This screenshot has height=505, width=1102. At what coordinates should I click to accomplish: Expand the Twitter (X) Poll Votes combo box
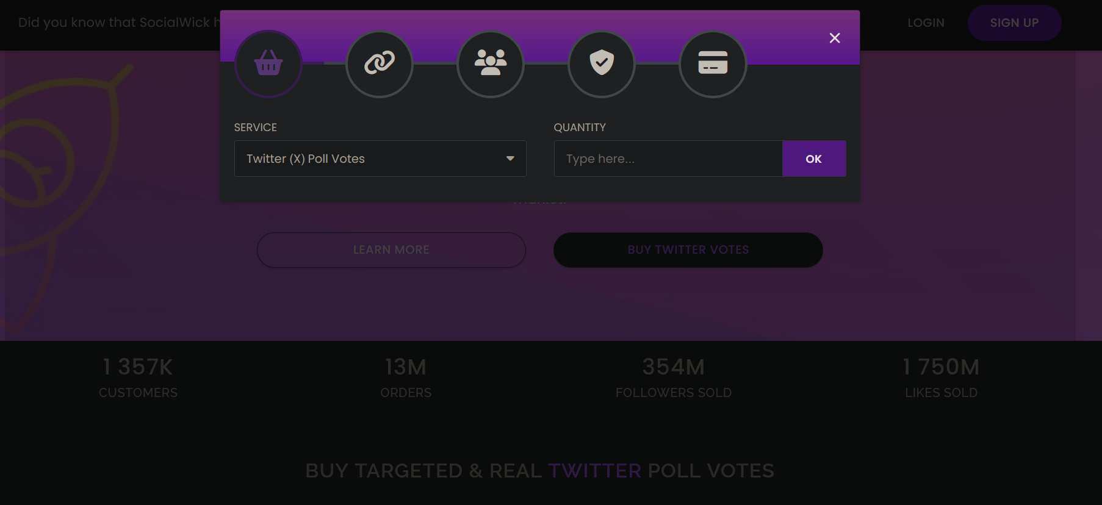tap(380, 159)
